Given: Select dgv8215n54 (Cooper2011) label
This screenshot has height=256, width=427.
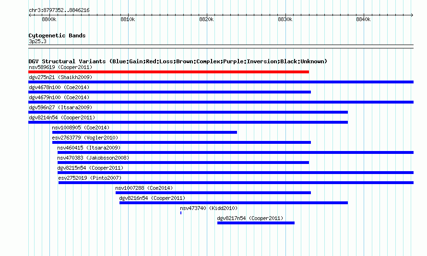Looking at the screenshot, I should click(x=90, y=168).
